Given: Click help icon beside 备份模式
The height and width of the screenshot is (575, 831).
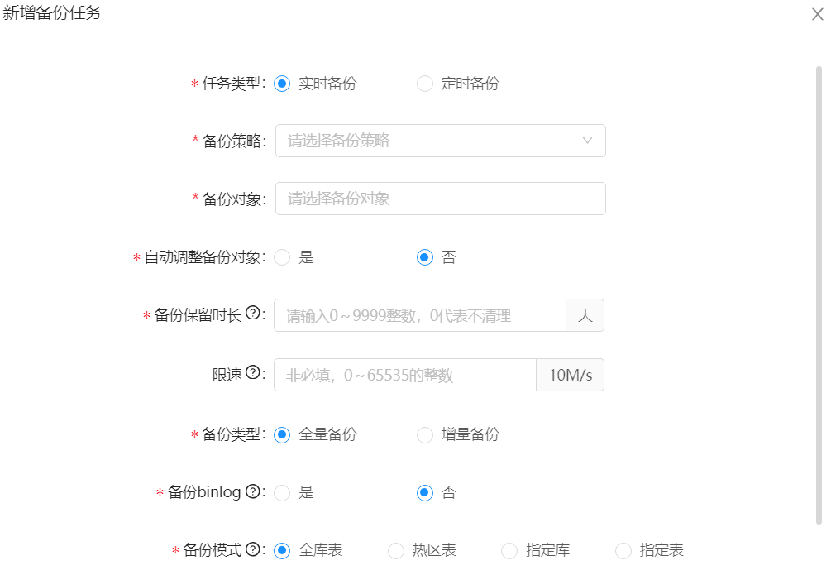Looking at the screenshot, I should [253, 549].
